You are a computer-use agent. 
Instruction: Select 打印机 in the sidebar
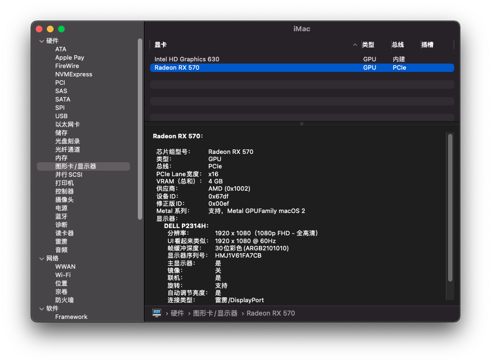[64, 183]
